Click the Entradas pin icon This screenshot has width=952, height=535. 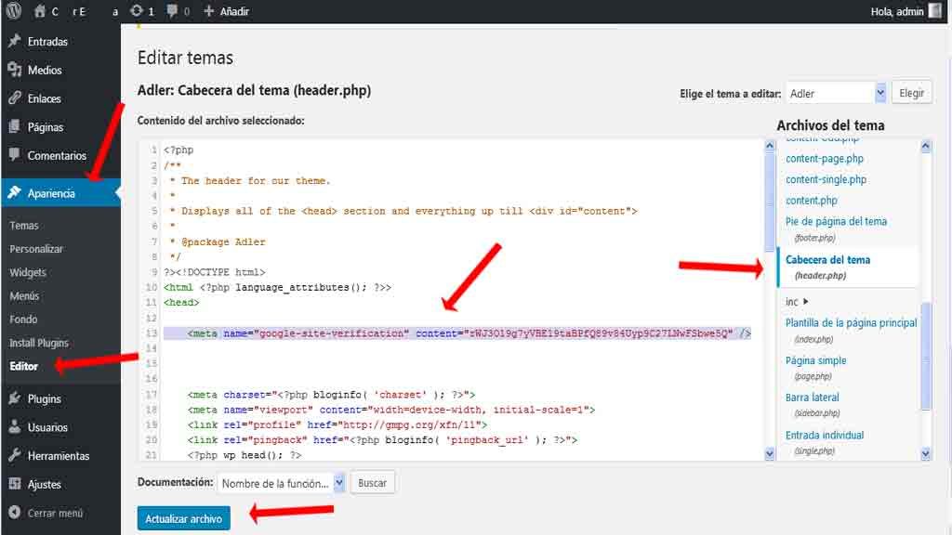click(15, 41)
